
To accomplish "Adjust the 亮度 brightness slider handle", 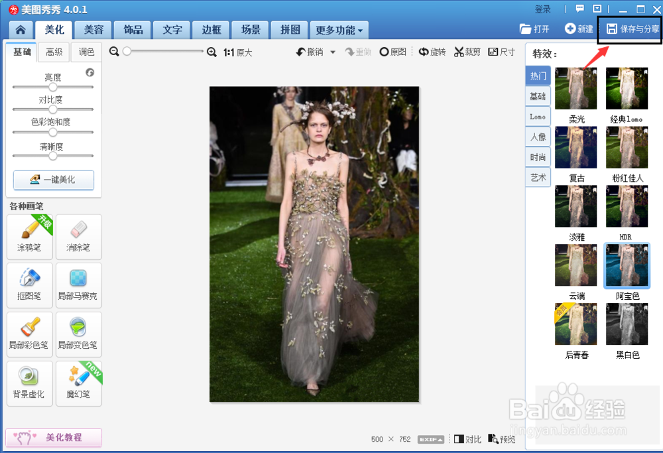I will tap(53, 87).
